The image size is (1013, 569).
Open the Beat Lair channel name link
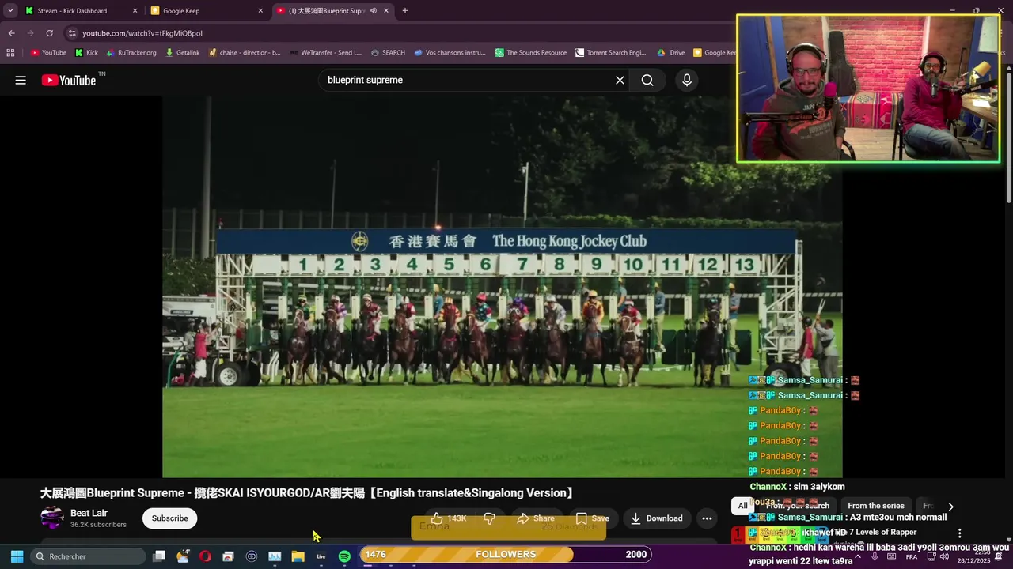click(x=89, y=513)
